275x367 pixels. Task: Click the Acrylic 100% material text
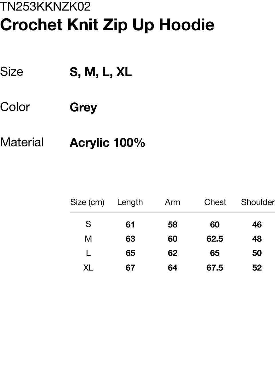coord(107,143)
